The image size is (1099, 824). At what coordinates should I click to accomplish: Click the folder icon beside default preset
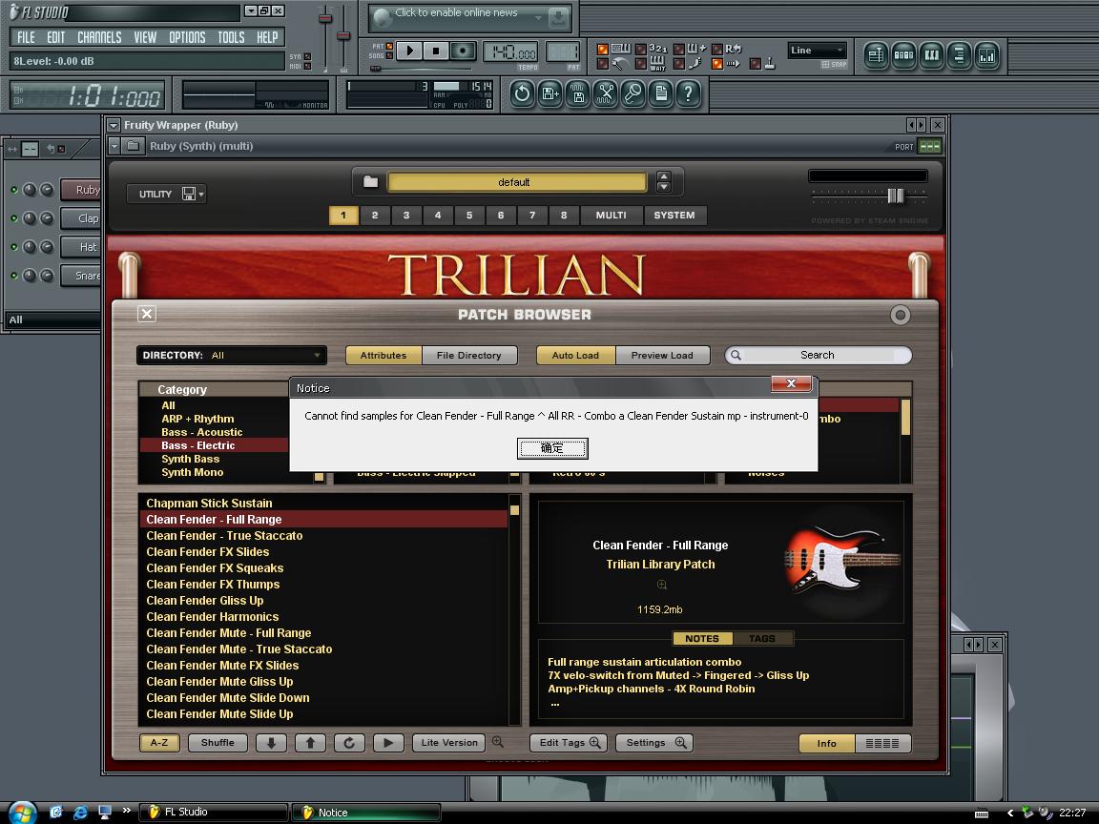coord(371,182)
